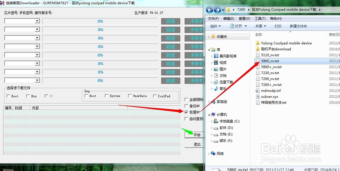Select the 7260_nv.txt file icon
Image resolution: width=340 pixels, height=171 pixels.
(258, 79)
